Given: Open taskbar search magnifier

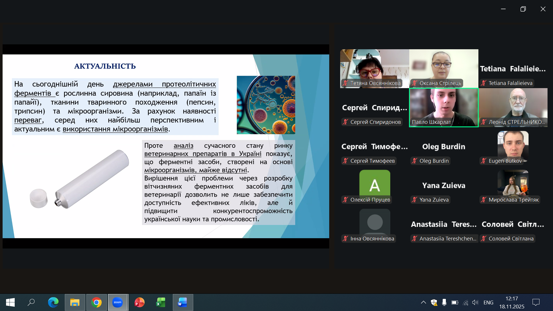Looking at the screenshot, I should click(x=31, y=302).
